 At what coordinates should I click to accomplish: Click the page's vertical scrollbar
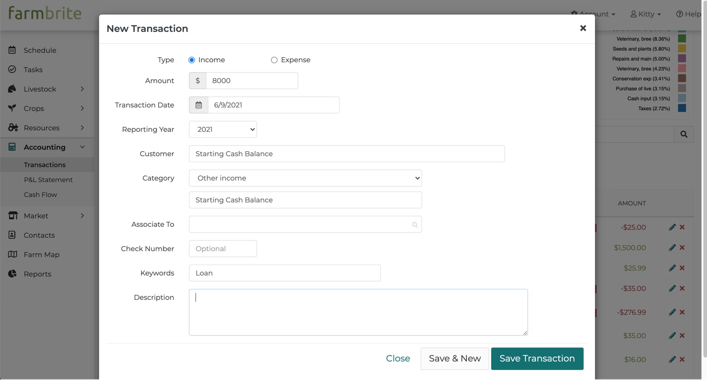705,179
